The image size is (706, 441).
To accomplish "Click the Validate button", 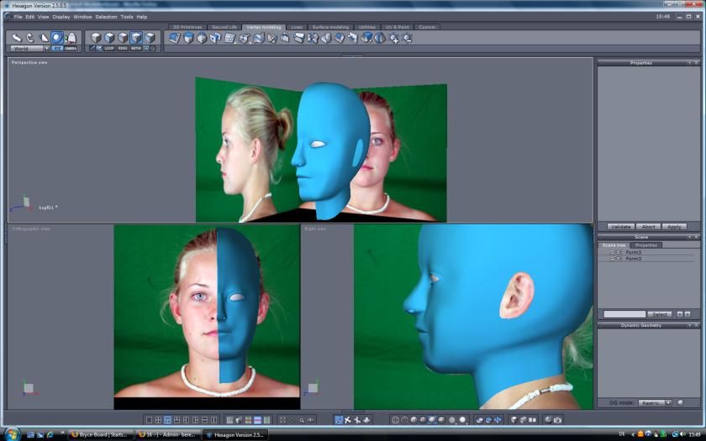I will [x=621, y=226].
